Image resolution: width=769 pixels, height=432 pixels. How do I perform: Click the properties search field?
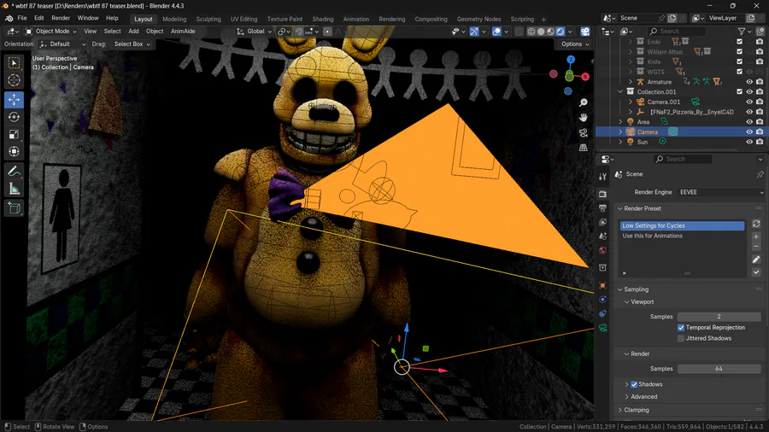coord(683,159)
